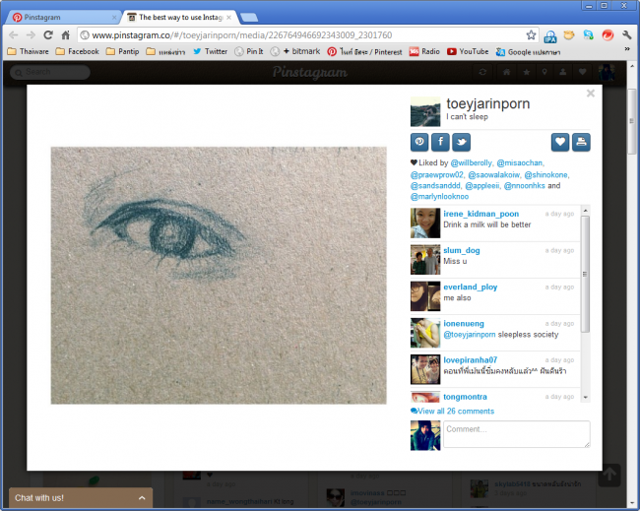The height and width of the screenshot is (511, 640).
Task: Reload the page
Action: pyautogui.click(x=48, y=35)
